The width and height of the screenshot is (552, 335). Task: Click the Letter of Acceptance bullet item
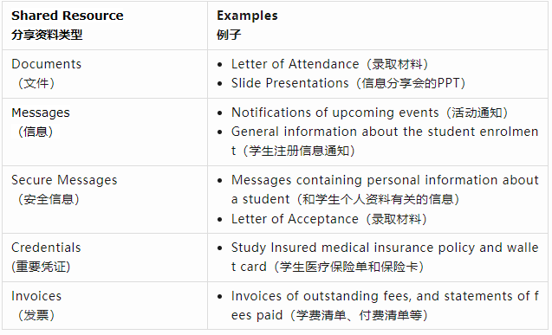coord(329,219)
